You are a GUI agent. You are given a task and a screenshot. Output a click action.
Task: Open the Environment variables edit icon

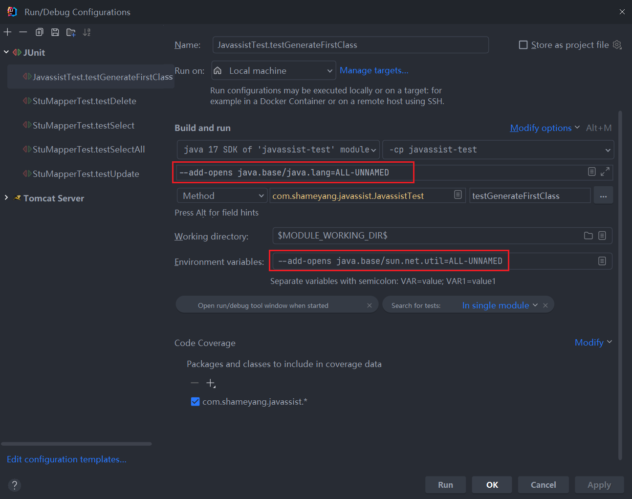602,261
